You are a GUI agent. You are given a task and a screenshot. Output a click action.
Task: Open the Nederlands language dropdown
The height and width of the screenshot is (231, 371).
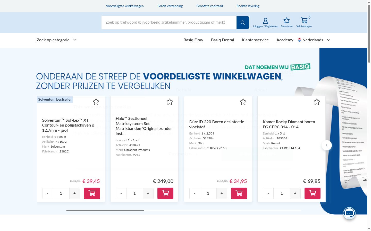coord(314,40)
